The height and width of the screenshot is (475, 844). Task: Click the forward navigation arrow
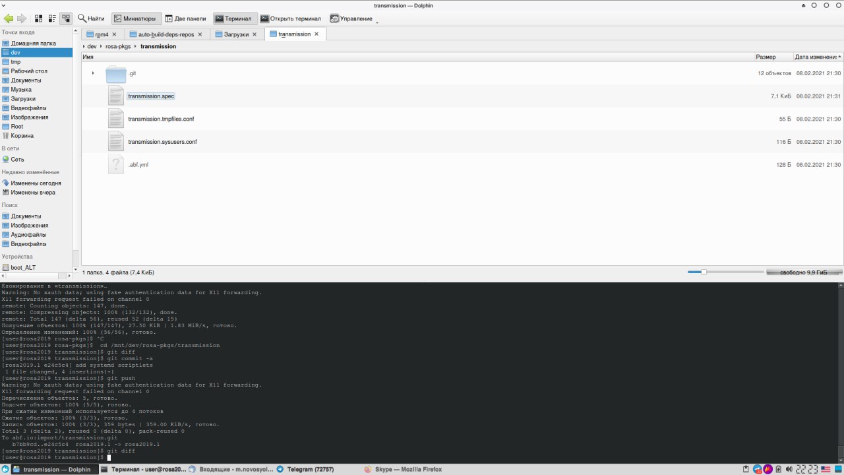click(22, 18)
